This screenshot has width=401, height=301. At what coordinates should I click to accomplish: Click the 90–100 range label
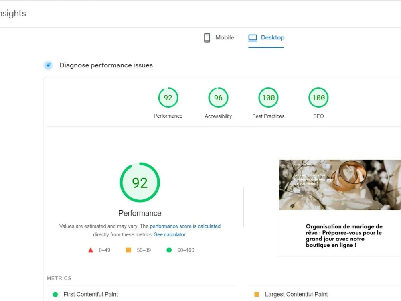click(186, 250)
